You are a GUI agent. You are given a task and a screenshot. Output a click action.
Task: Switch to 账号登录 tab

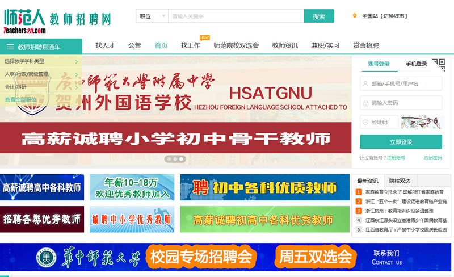[x=379, y=64]
